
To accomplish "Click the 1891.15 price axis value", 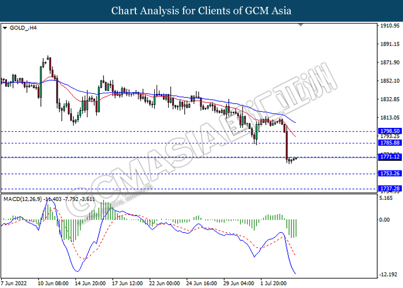I will tap(390, 44).
